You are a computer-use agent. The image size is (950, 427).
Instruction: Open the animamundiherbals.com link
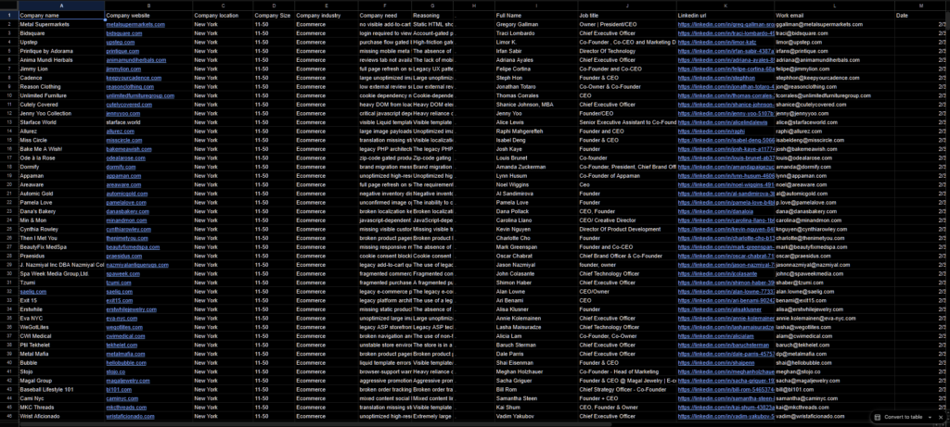135,60
